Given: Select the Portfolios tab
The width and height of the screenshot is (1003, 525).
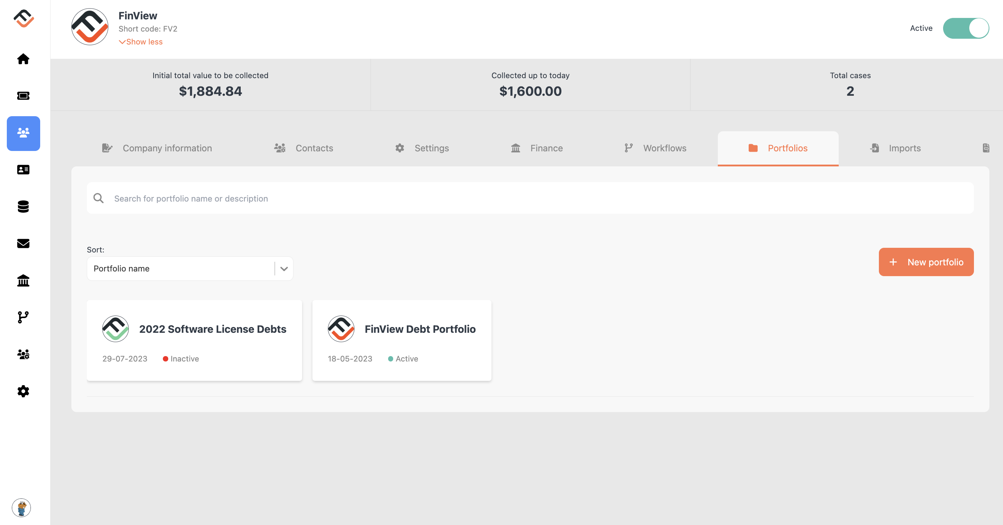Looking at the screenshot, I should (x=778, y=148).
